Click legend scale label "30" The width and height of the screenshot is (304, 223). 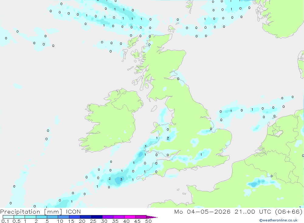[104, 221]
